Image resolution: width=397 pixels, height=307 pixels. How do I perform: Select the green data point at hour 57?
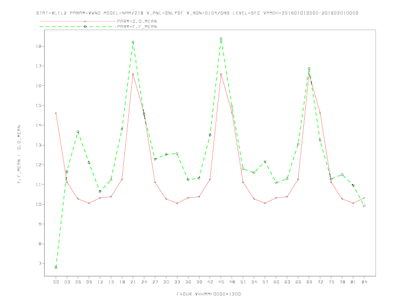[x=265, y=162]
